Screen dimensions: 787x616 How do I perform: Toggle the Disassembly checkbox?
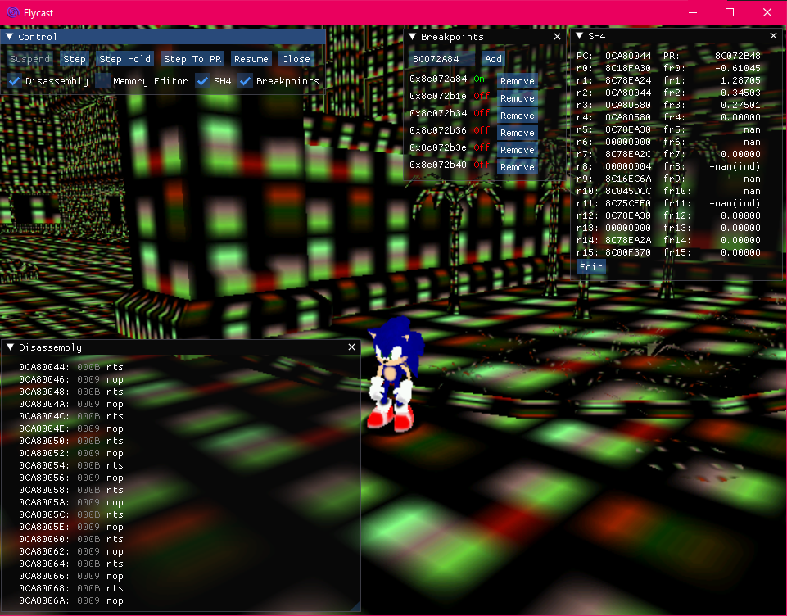point(15,81)
